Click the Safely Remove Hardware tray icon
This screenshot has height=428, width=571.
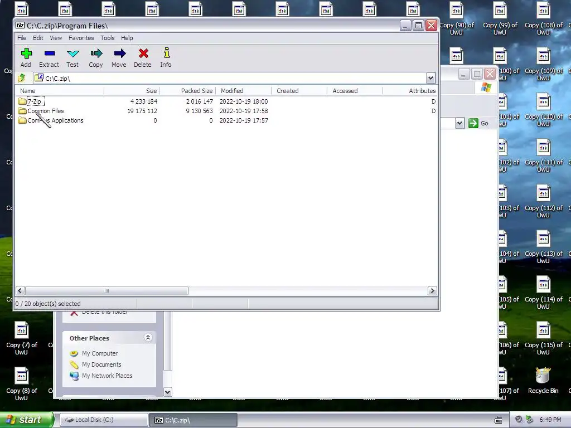pyautogui.click(x=529, y=420)
